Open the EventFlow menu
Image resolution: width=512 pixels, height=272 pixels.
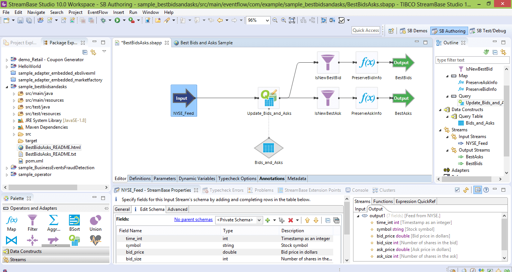tap(98, 12)
